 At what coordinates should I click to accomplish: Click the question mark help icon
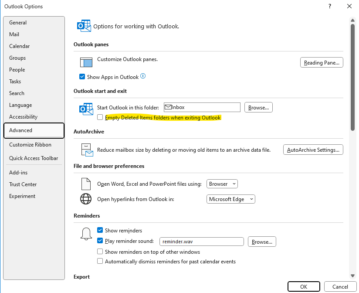[330, 6]
